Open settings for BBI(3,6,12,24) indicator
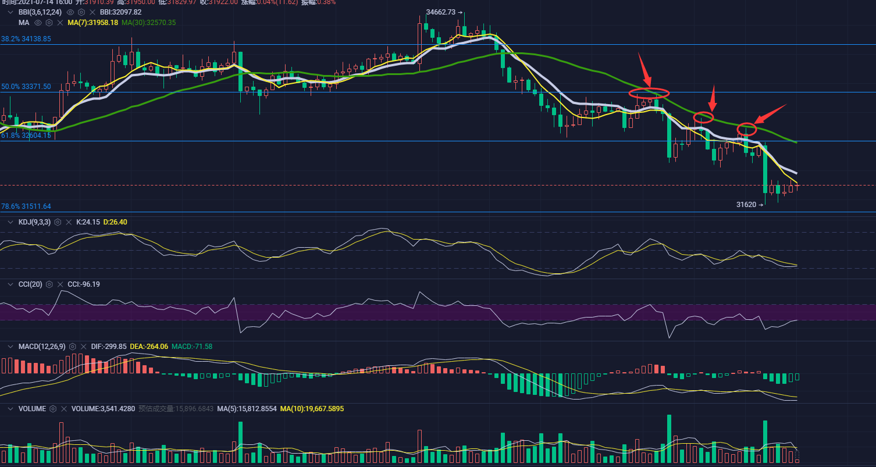 [x=81, y=12]
